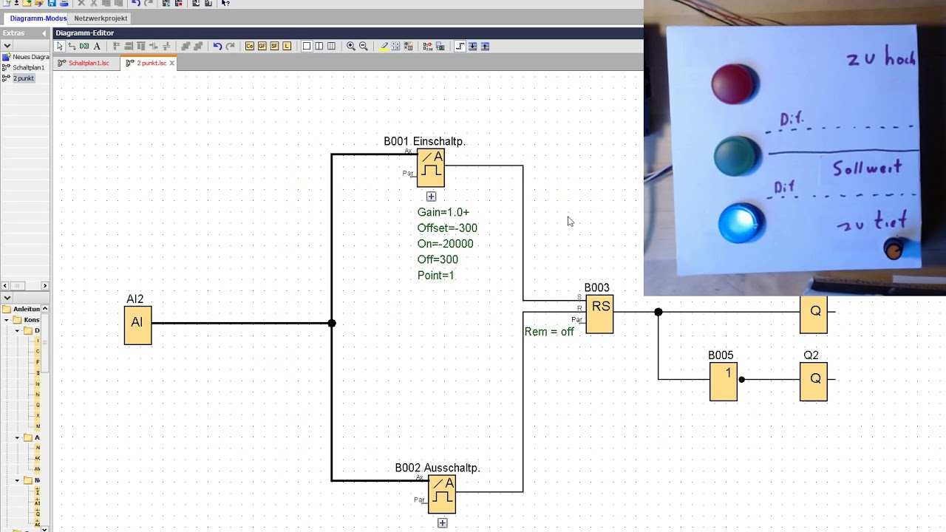This screenshot has width=946, height=532.
Task: Toggle three-column page split view
Action: (x=331, y=47)
